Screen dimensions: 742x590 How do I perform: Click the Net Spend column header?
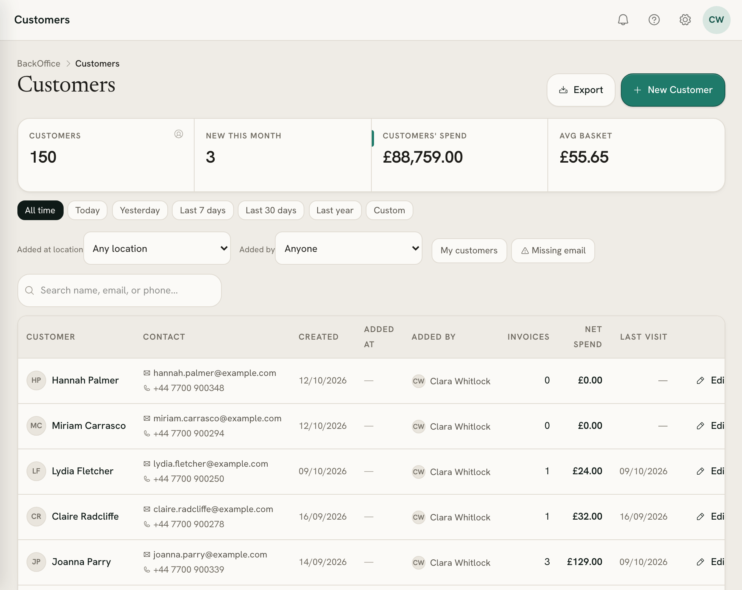588,337
